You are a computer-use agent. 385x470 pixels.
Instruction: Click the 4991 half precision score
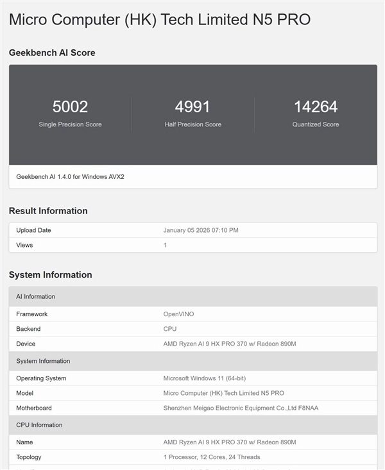(x=193, y=106)
